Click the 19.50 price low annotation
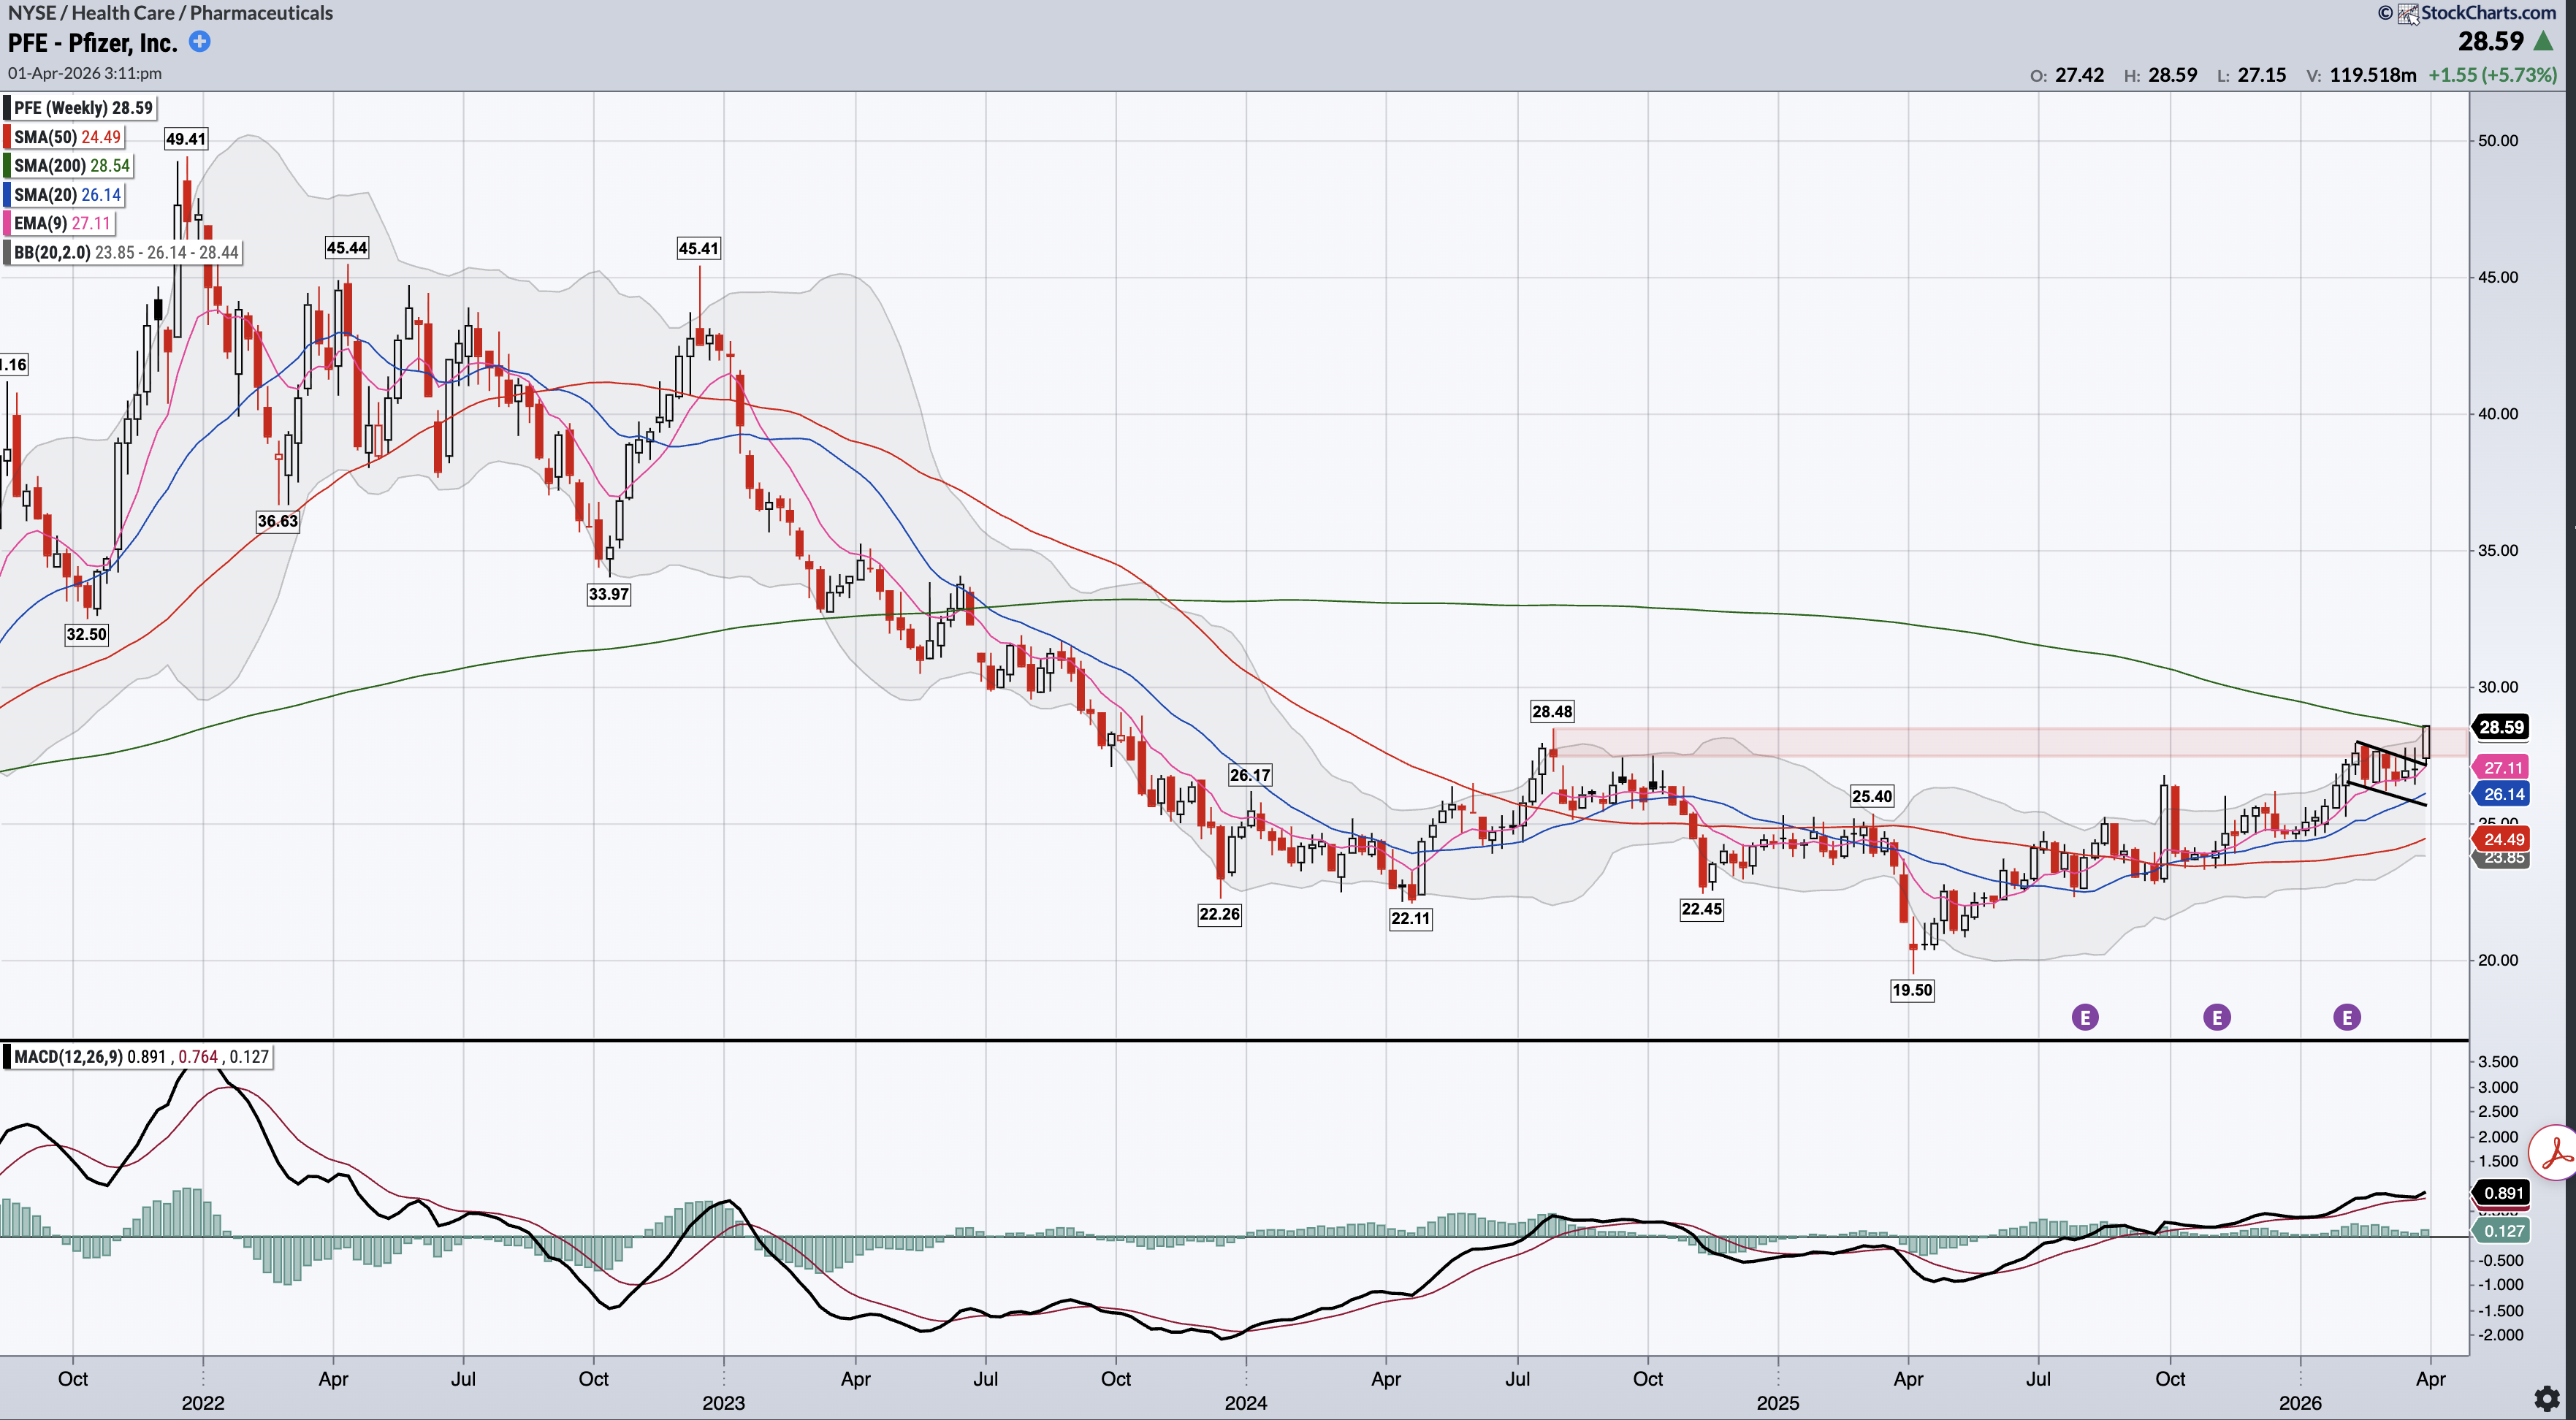The width and height of the screenshot is (2576, 1420). click(1912, 990)
